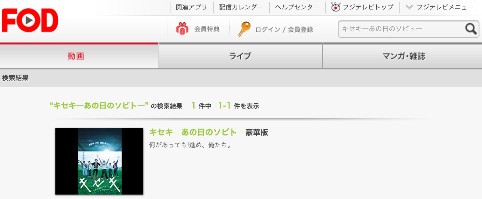Open the 配信カレンダー link
482x199 pixels.
pyautogui.click(x=241, y=7)
